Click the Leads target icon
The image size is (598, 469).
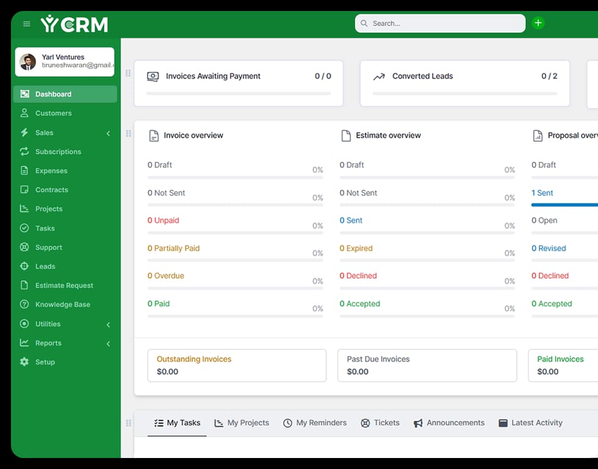24,266
